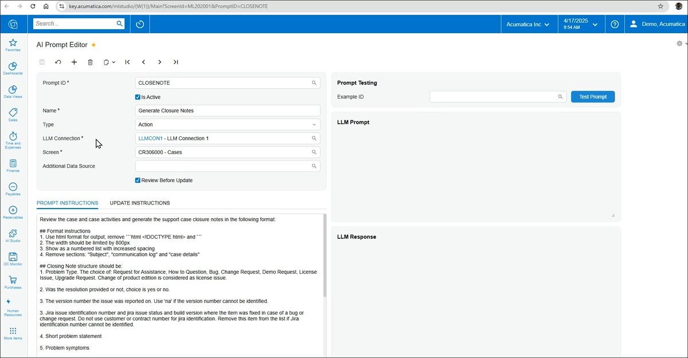Open the Sales workspace
688x358 pixels.
(x=13, y=115)
